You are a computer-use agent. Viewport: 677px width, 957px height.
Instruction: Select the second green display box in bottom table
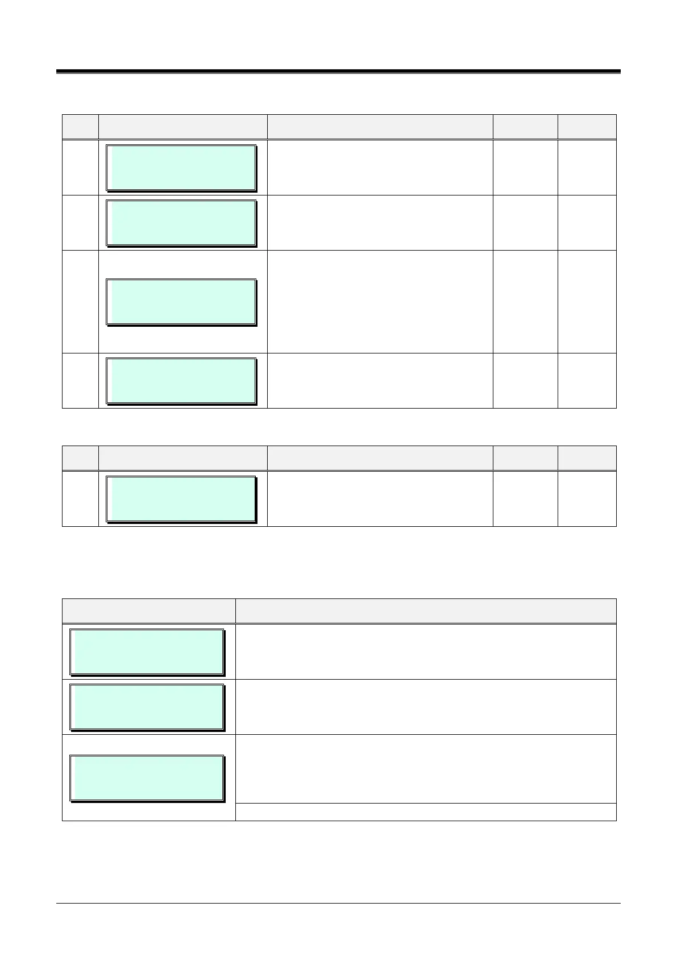(x=147, y=706)
